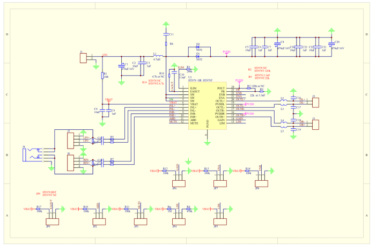
Task: Click the PVDD net label after the diodes
Action: pyautogui.click(x=226, y=52)
